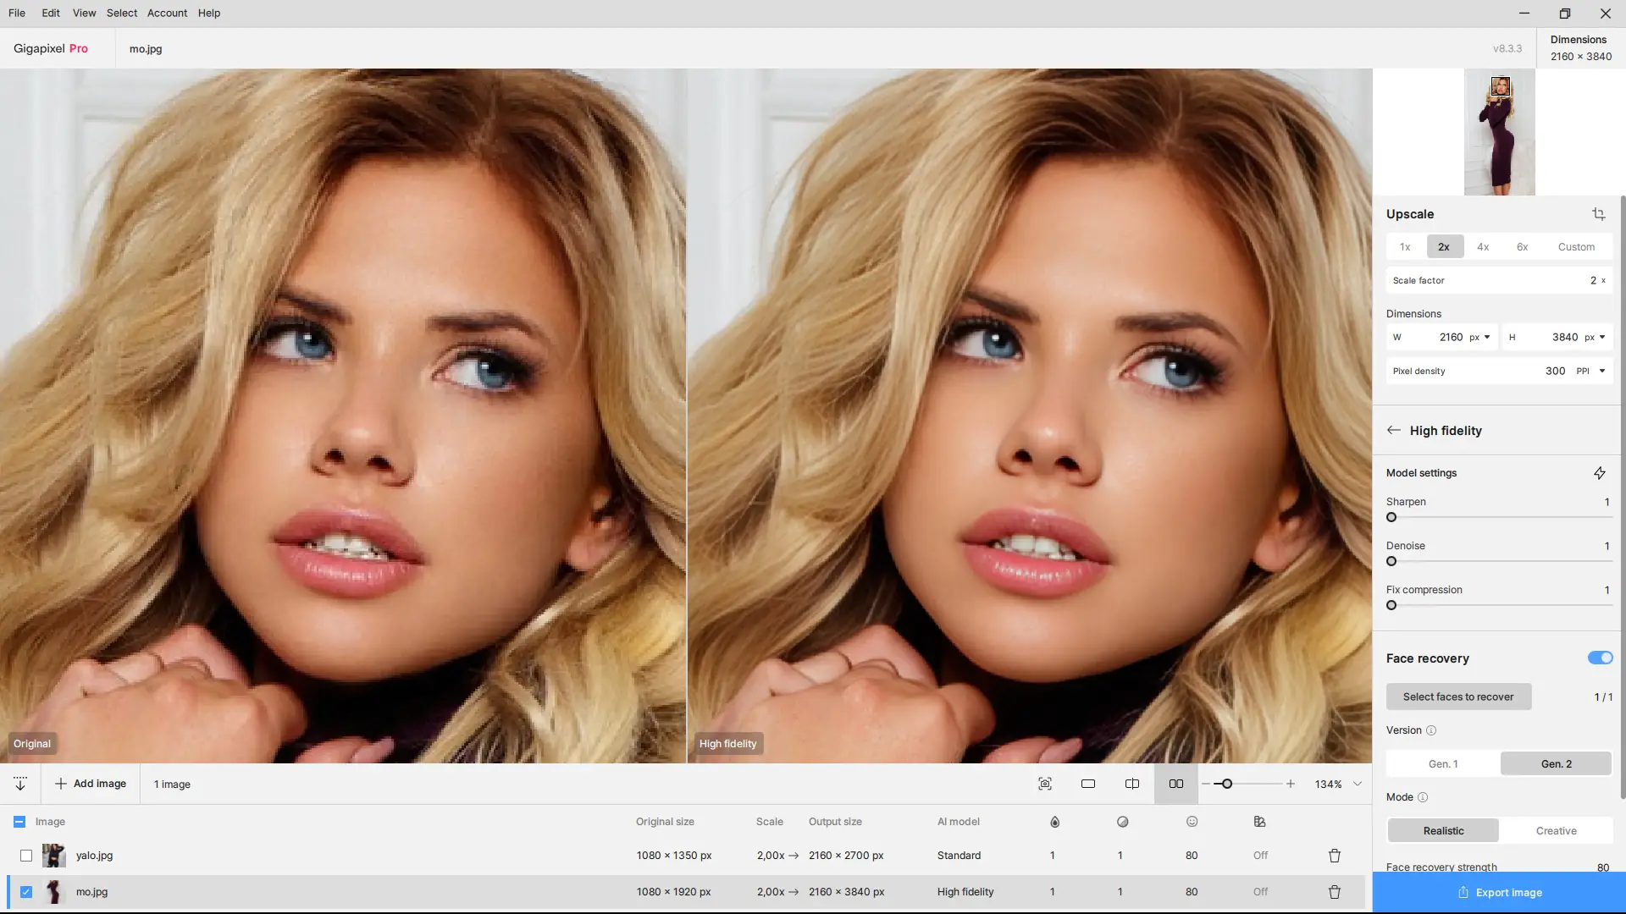Switch to single image view
This screenshot has width=1626, height=914.
[x=1088, y=784]
